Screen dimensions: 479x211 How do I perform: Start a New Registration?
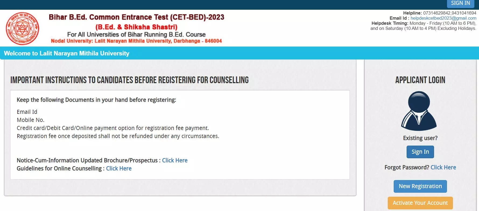(x=420, y=186)
